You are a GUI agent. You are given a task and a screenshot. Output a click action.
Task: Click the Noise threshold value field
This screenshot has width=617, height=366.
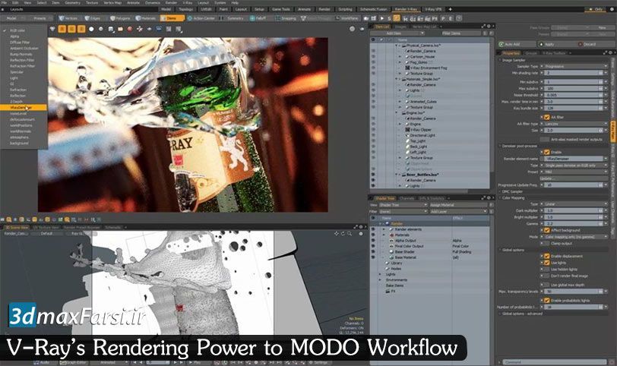tap(573, 95)
